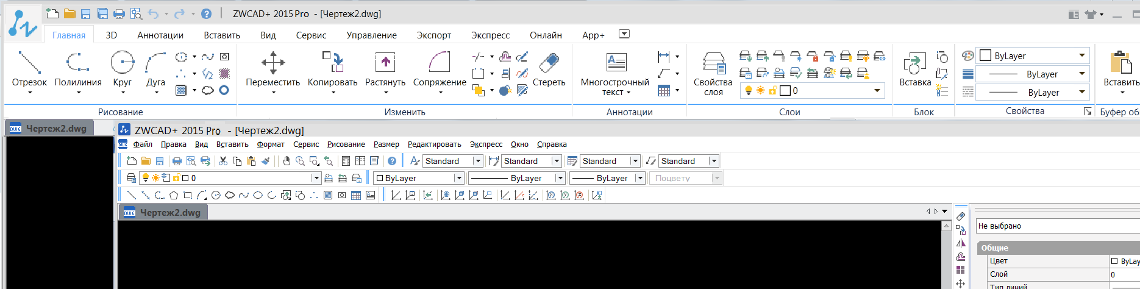Open Свойства слоя layer properties manager
This screenshot has height=289, width=1140.
713,74
